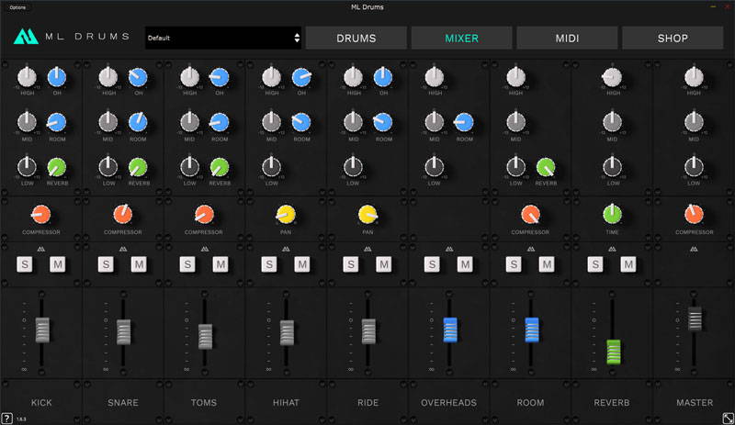Click the Kick orange compressor knob
This screenshot has width=735, height=425.
point(40,214)
